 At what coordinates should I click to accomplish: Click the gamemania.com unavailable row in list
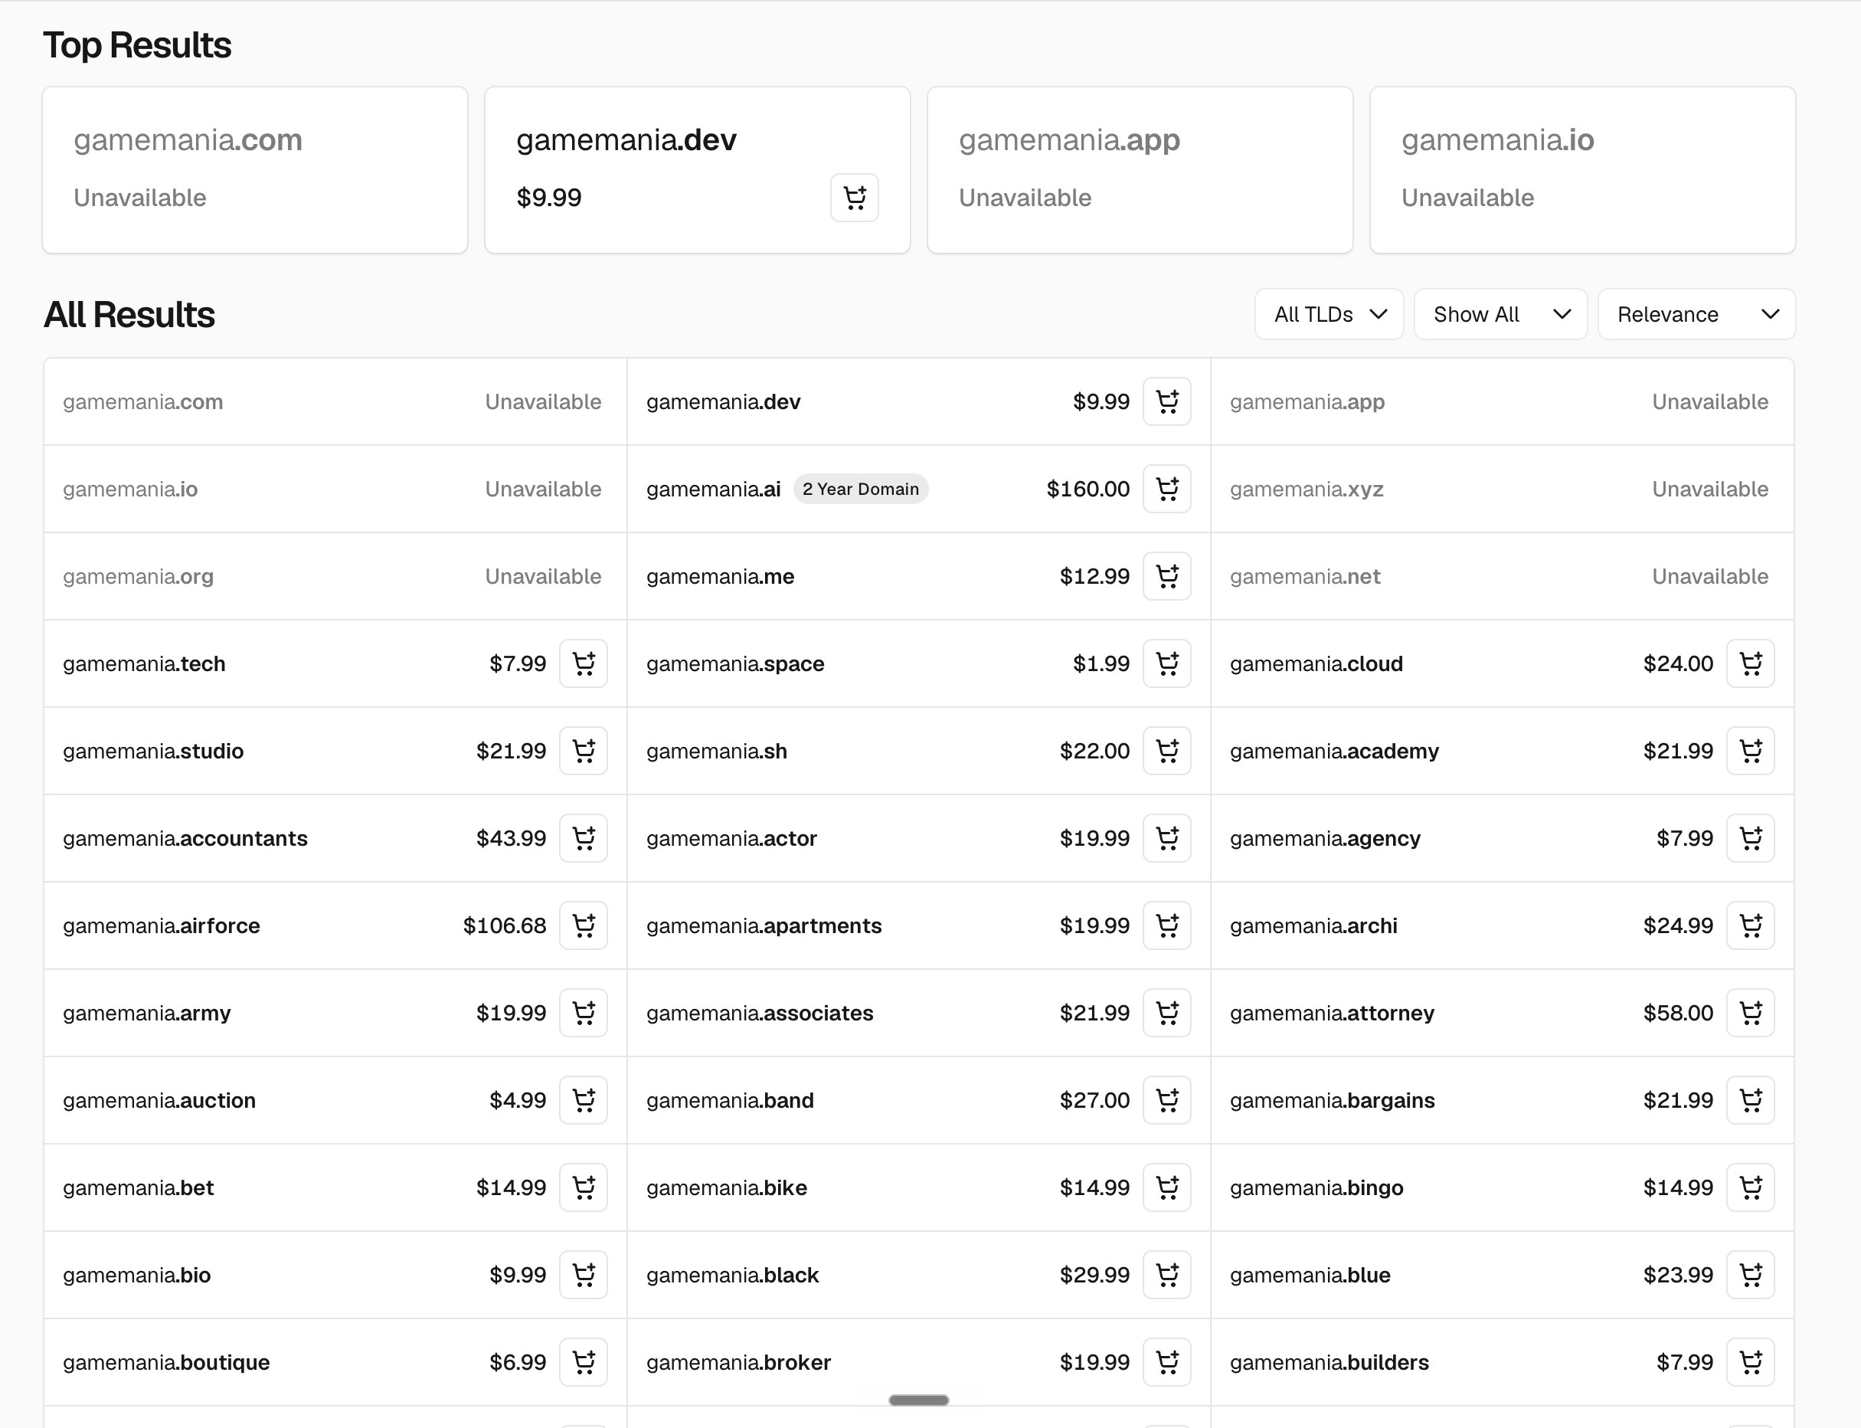(335, 401)
